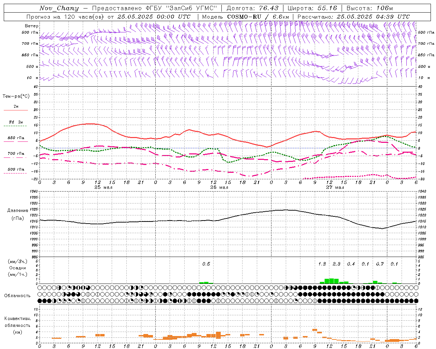Screen dimensions: 436x349
Task: Click the "Долгота: 76.43" longitude value
Action: 252,8
